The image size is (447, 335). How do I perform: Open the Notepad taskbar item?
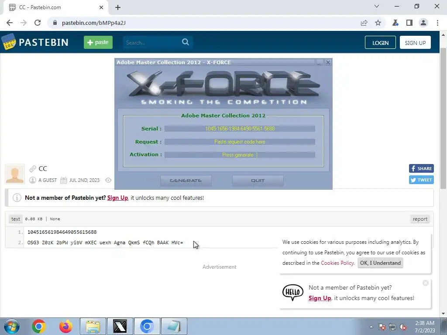click(x=174, y=326)
